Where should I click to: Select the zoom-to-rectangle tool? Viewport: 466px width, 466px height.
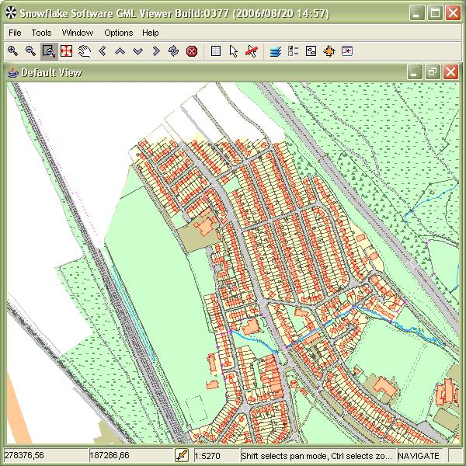[48, 51]
